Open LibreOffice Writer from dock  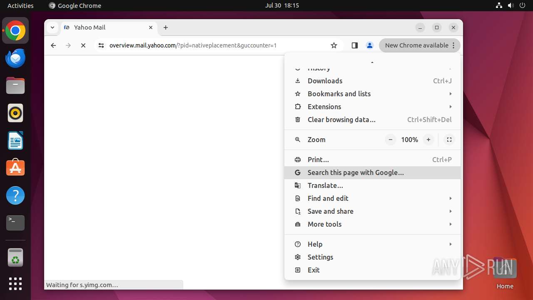(x=15, y=140)
